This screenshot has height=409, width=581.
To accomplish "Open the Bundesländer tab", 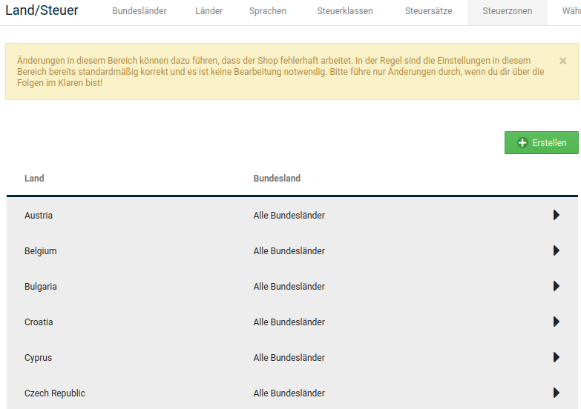I will (x=139, y=11).
